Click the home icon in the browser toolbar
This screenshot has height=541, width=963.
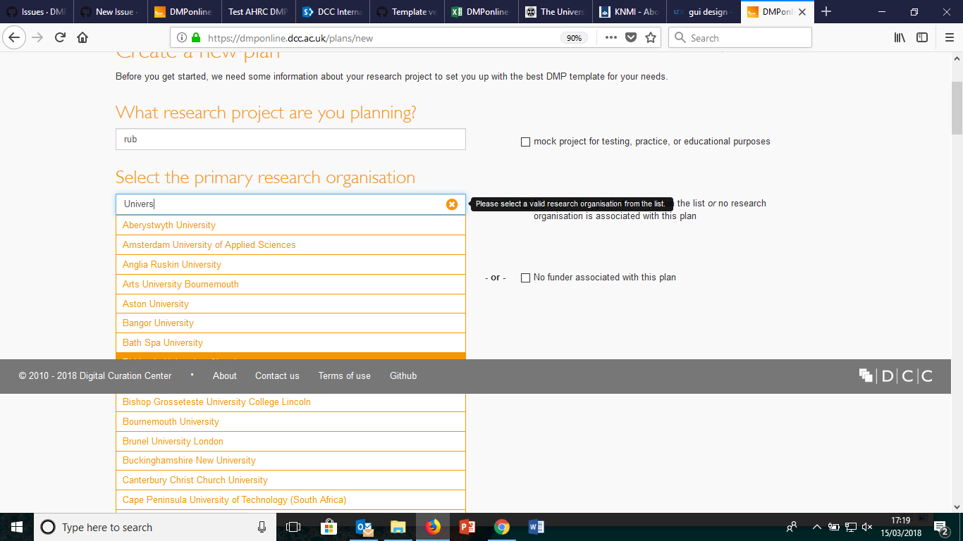[x=82, y=37]
